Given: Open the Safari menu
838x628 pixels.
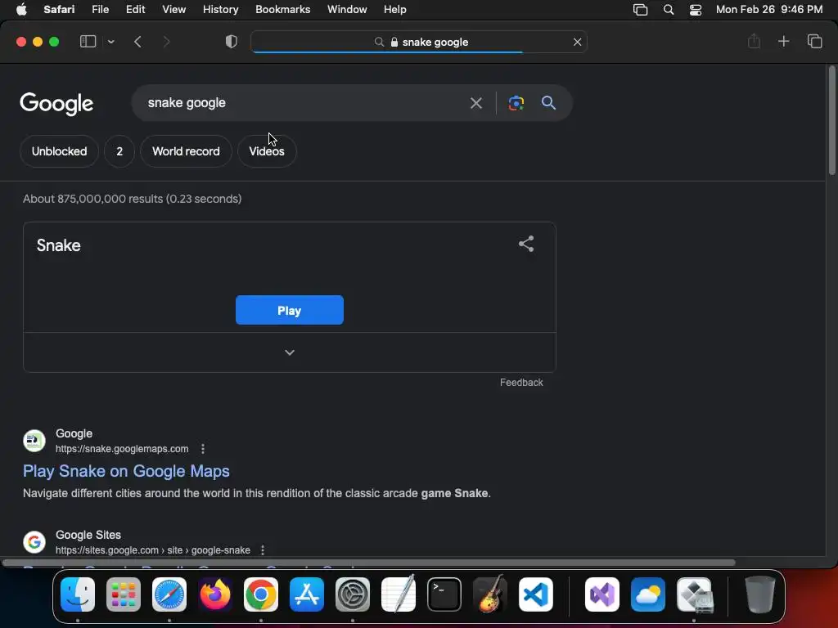Looking at the screenshot, I should [x=59, y=10].
